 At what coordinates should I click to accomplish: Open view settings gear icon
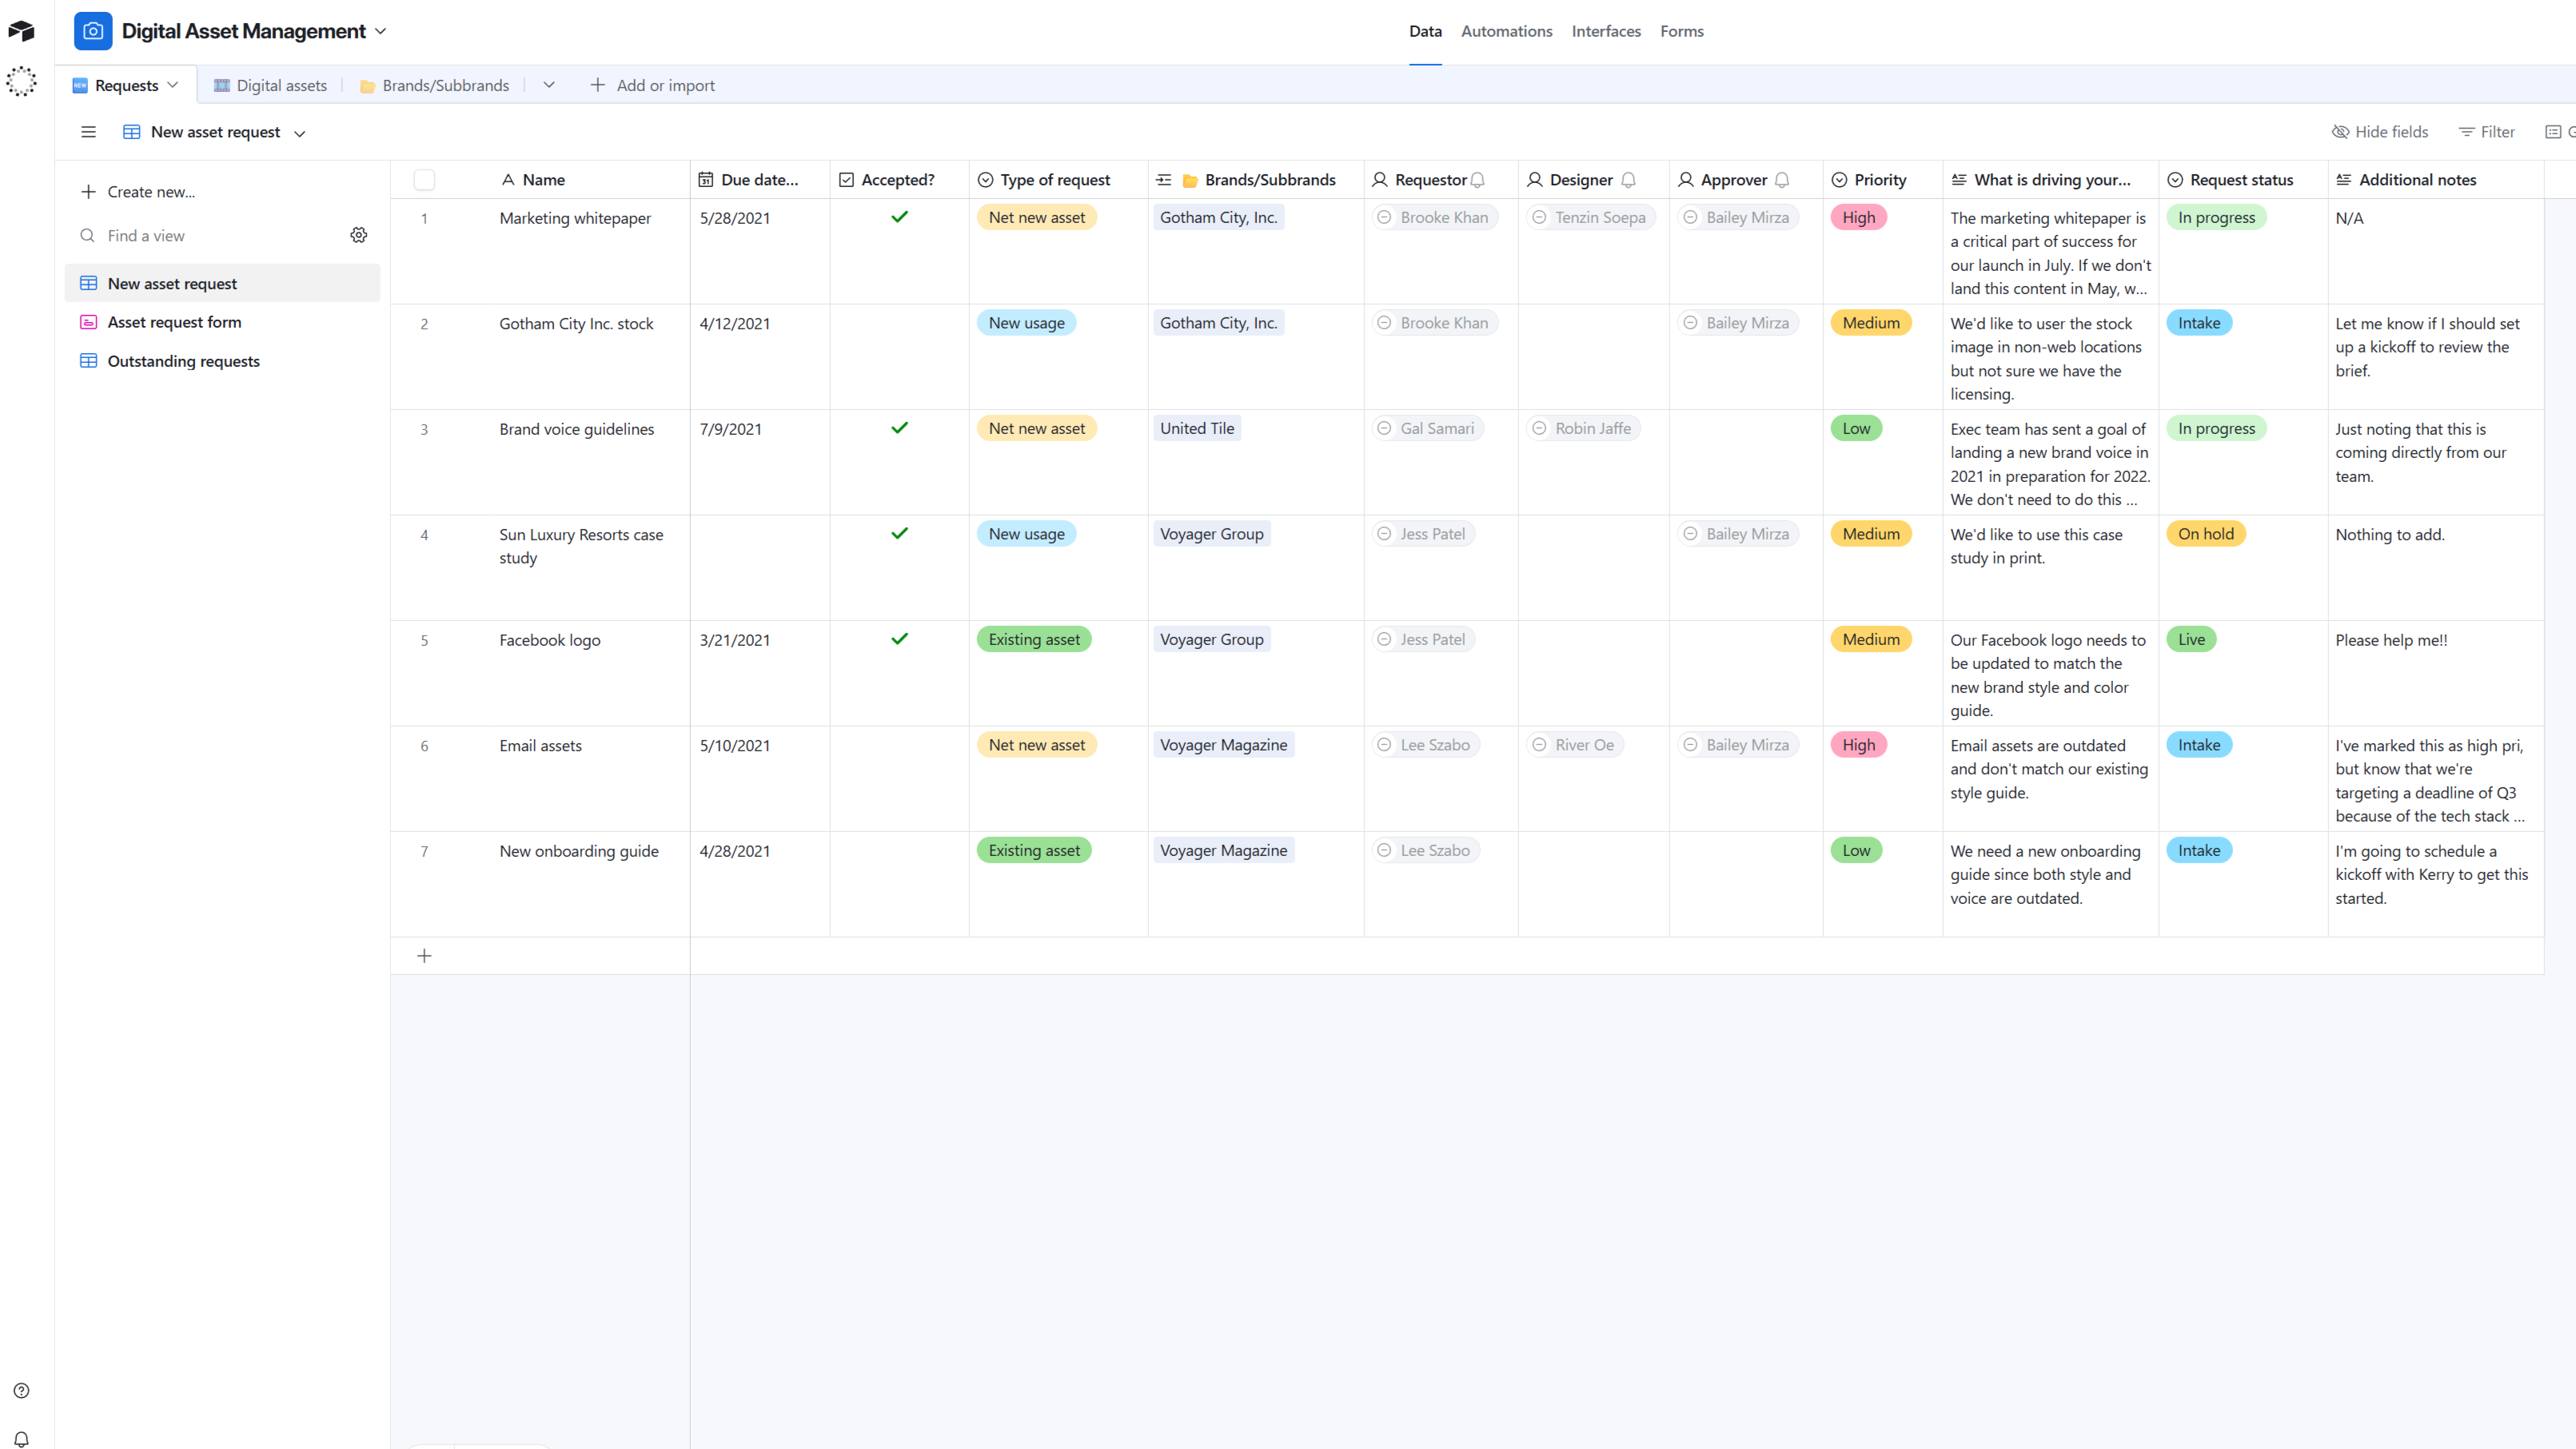(x=359, y=235)
